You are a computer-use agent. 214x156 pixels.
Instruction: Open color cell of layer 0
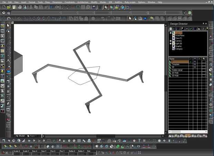(x=204, y=62)
